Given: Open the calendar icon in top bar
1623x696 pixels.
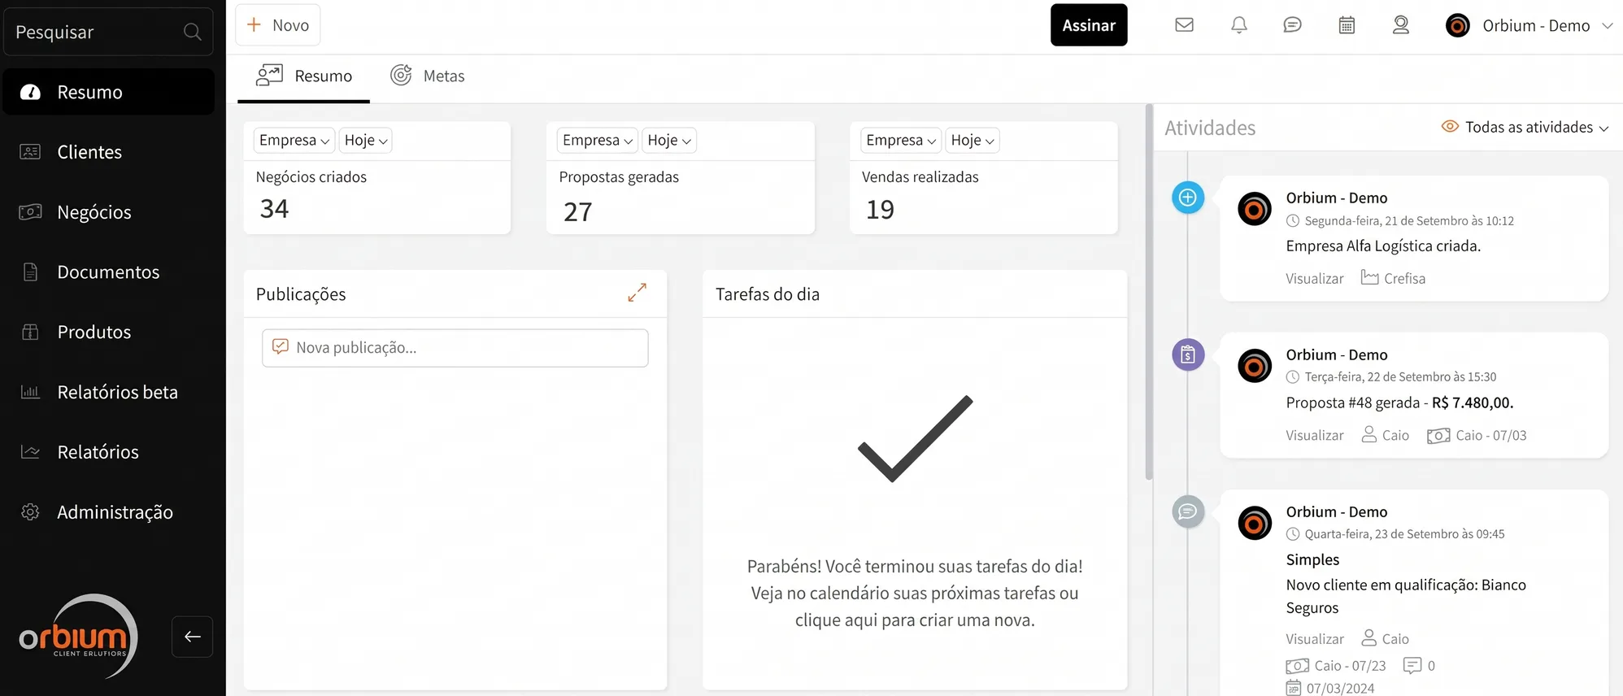Looking at the screenshot, I should [x=1347, y=25].
